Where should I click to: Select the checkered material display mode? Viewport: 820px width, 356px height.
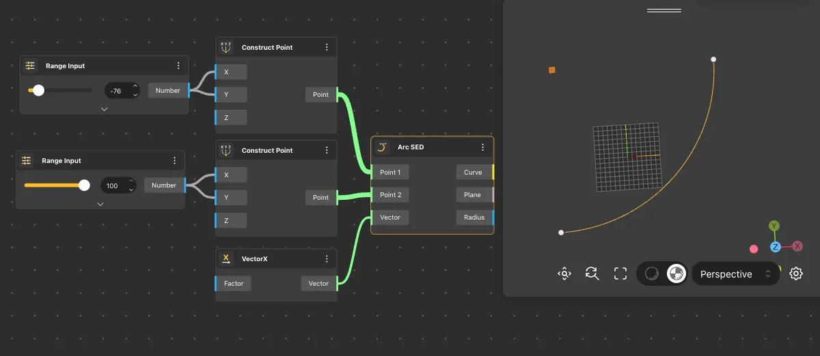coord(676,274)
